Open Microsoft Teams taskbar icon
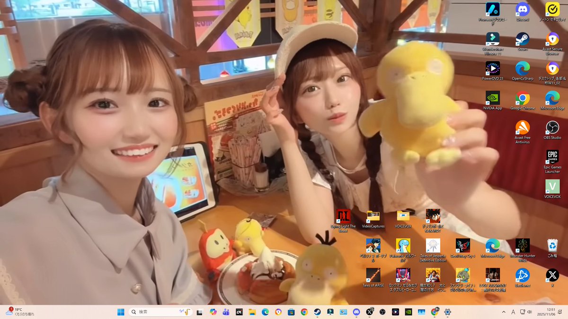The height and width of the screenshot is (319, 568). coord(226,312)
